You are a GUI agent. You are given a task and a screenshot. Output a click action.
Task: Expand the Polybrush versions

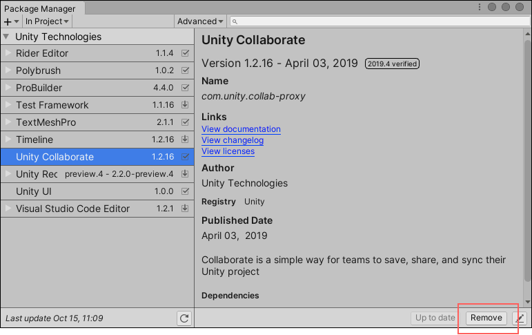click(x=8, y=70)
